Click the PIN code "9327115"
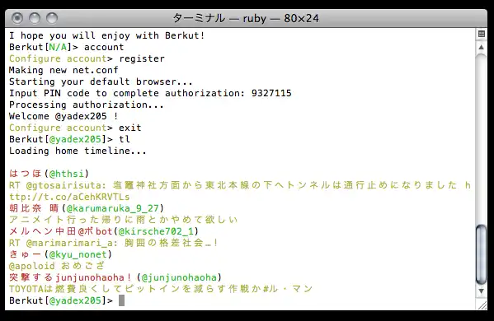The width and height of the screenshot is (494, 321). coord(271,93)
